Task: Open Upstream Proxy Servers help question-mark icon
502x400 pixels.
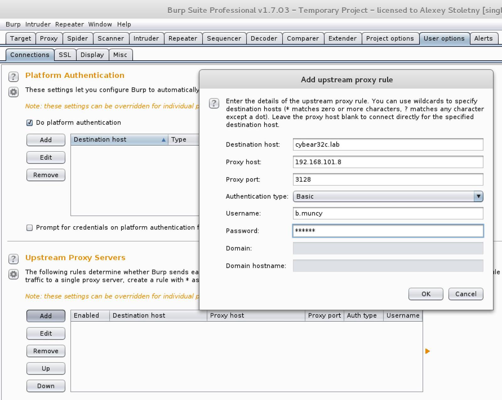Action: click(13, 259)
